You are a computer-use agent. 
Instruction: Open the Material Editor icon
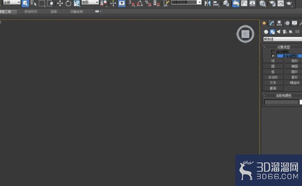(262, 3)
